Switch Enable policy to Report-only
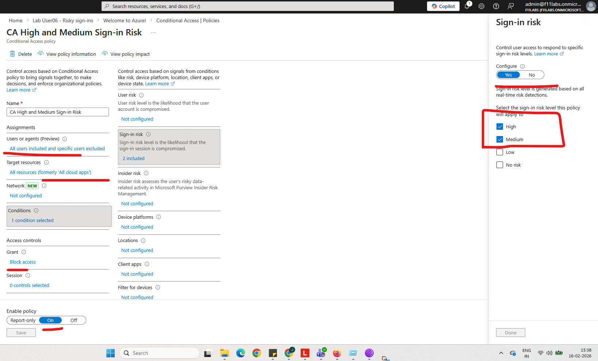Viewport: 598px width, 361px height. tap(23, 320)
